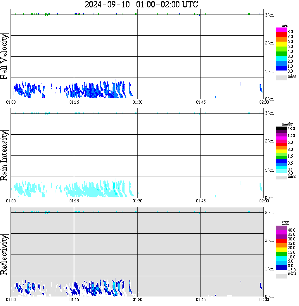Click the chart title '2024-09-10 01:00-02:00 UTC'

141,4
